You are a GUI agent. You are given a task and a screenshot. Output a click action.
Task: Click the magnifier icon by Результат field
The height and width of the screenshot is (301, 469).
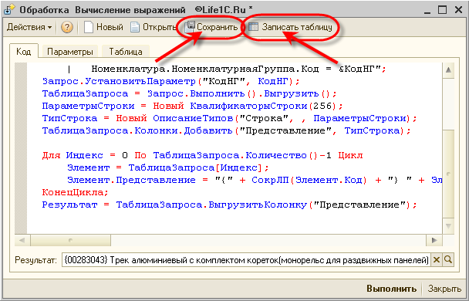click(x=448, y=260)
